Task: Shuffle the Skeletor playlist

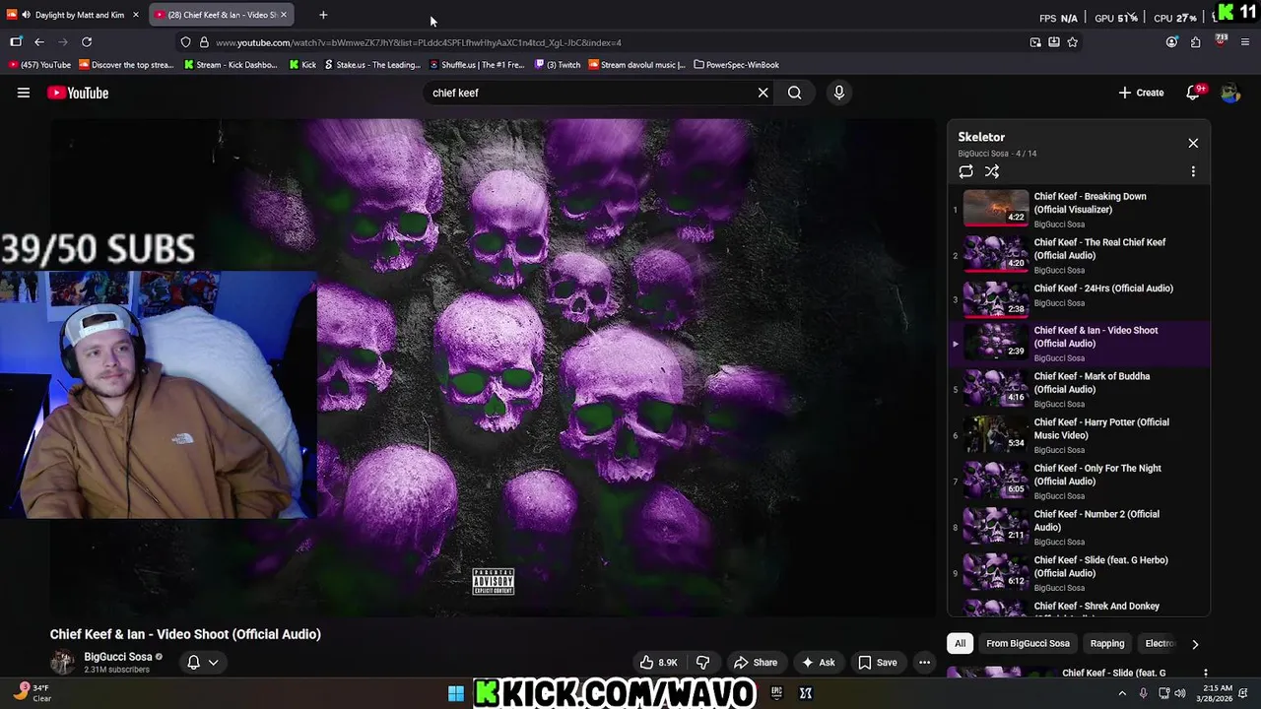Action: pyautogui.click(x=992, y=171)
